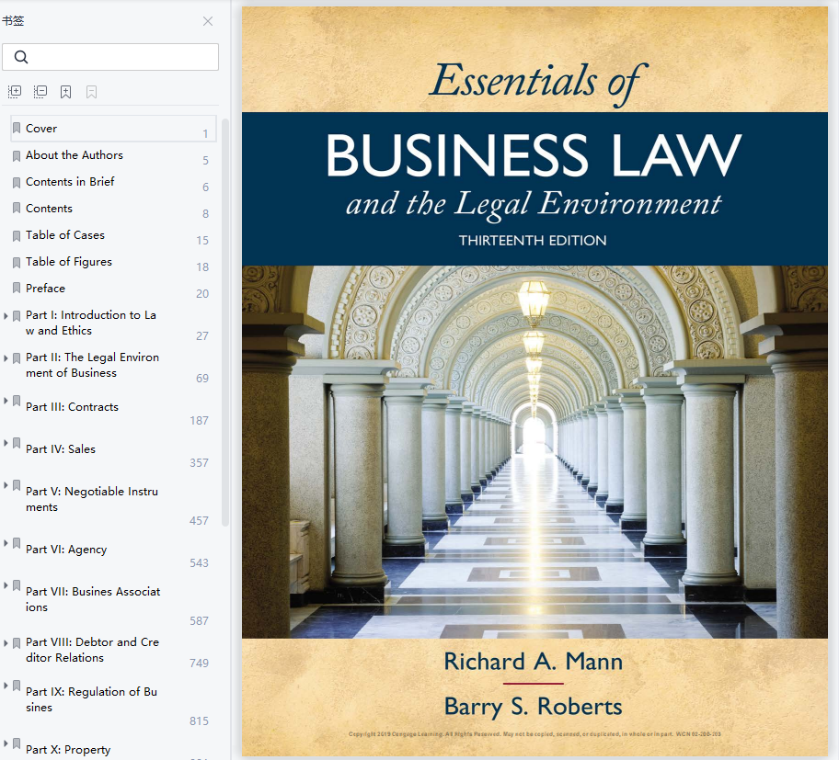Click page number 543 for Part VI: Agency
The image size is (839, 760).
199,562
